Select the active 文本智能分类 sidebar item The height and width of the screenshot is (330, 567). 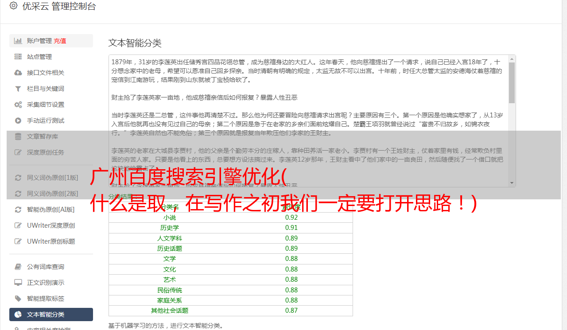pos(51,314)
